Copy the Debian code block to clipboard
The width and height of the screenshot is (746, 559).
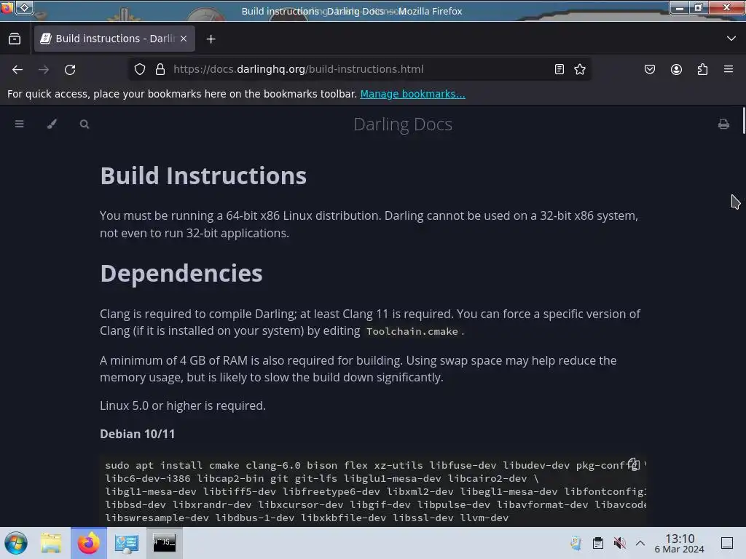(633, 464)
